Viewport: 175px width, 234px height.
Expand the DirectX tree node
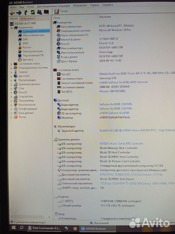tap(11, 93)
